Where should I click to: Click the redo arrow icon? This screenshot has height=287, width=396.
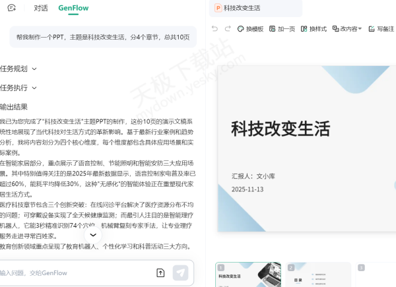pos(228,29)
